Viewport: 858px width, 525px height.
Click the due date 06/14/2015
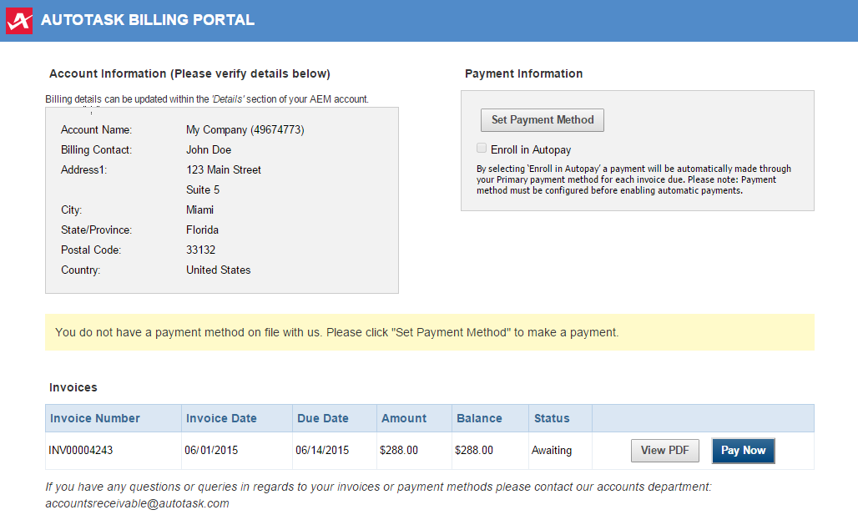click(x=322, y=451)
